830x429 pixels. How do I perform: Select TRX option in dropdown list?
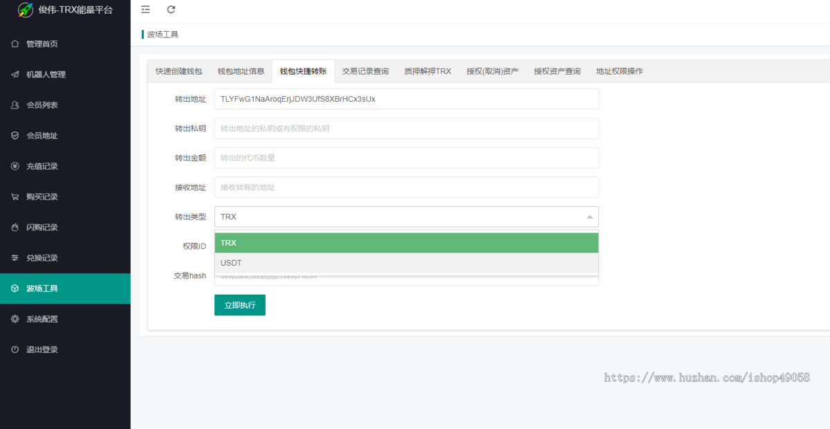click(x=406, y=243)
